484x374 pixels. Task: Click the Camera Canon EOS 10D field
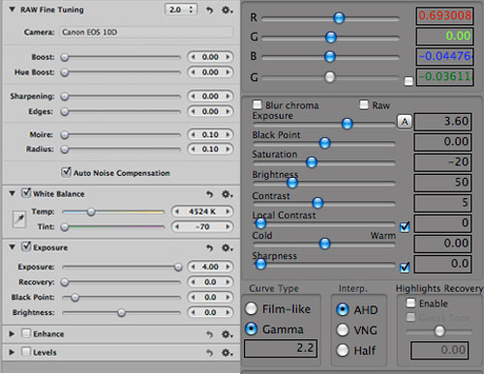tap(146, 32)
